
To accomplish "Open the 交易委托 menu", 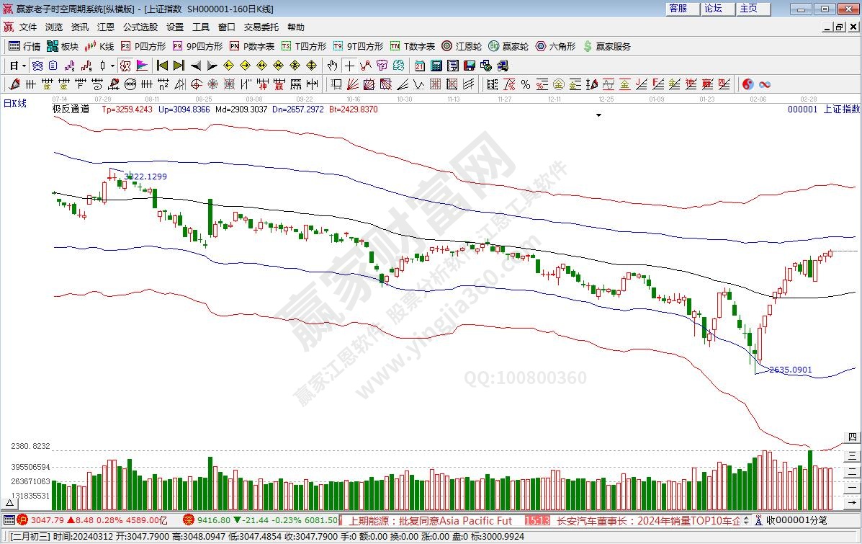I will [x=261, y=27].
